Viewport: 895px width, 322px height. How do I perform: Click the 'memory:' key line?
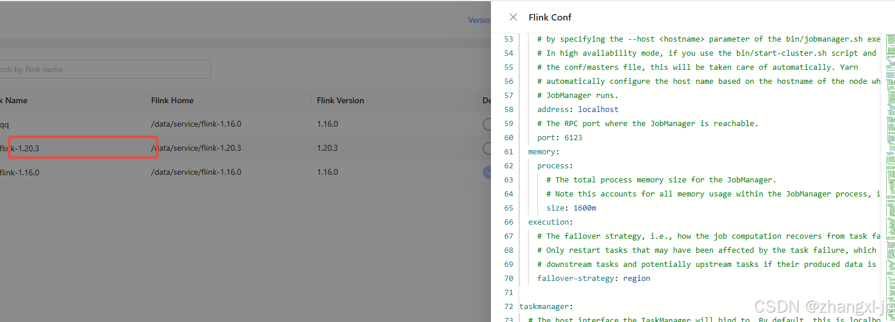click(544, 151)
